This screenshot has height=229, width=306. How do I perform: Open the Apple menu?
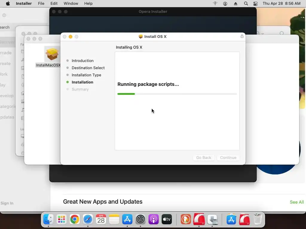(8, 4)
